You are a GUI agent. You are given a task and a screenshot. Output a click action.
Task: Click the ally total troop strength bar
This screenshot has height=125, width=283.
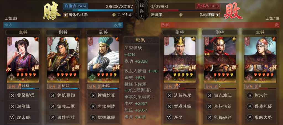tap(98, 10)
